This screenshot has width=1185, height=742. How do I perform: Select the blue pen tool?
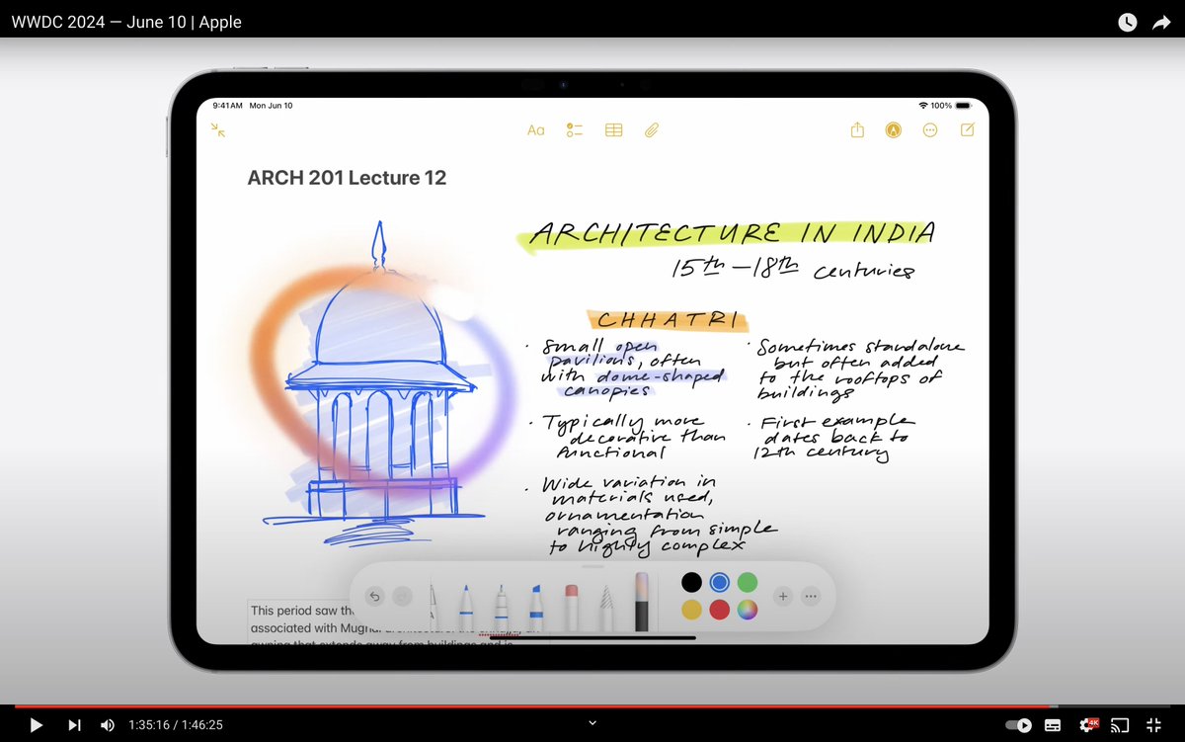(x=467, y=606)
